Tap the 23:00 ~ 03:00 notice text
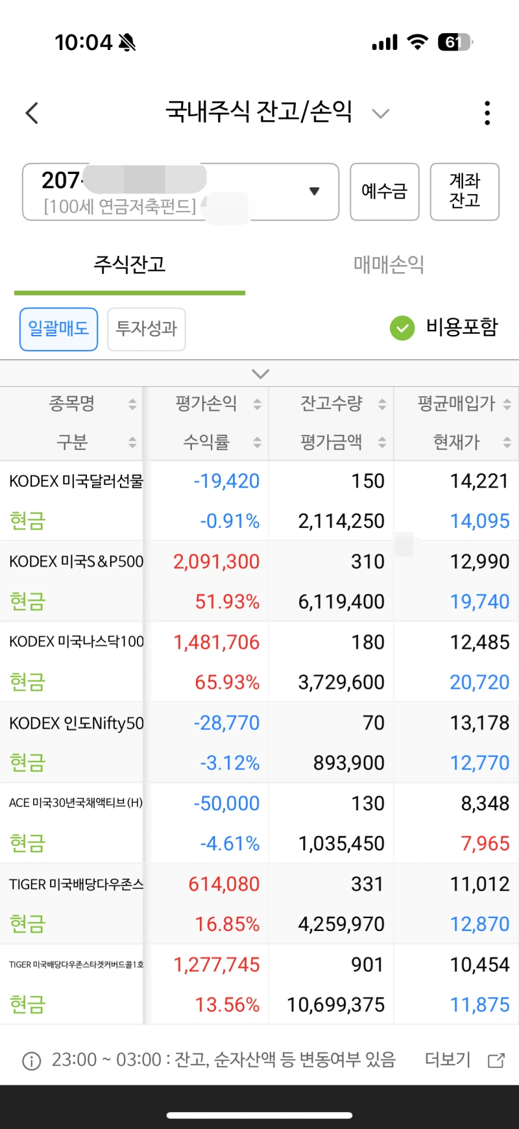 [x=224, y=1060]
